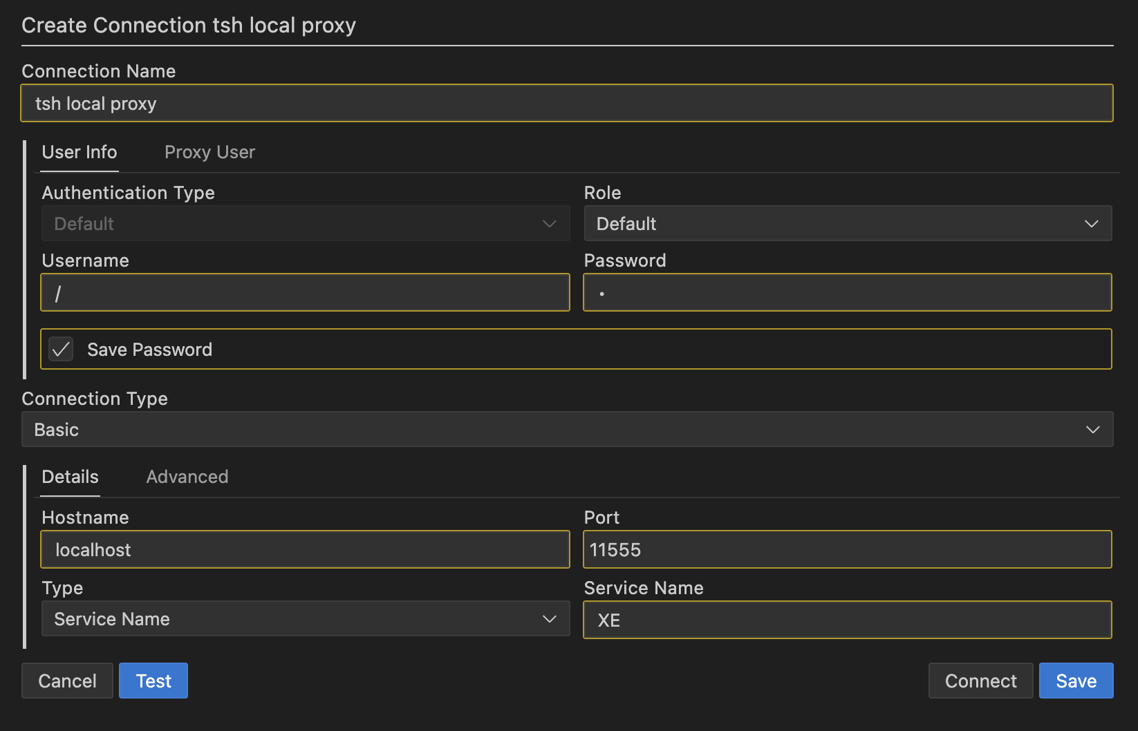Click the Service Name field showing XE
The height and width of the screenshot is (731, 1138).
pyautogui.click(x=848, y=620)
